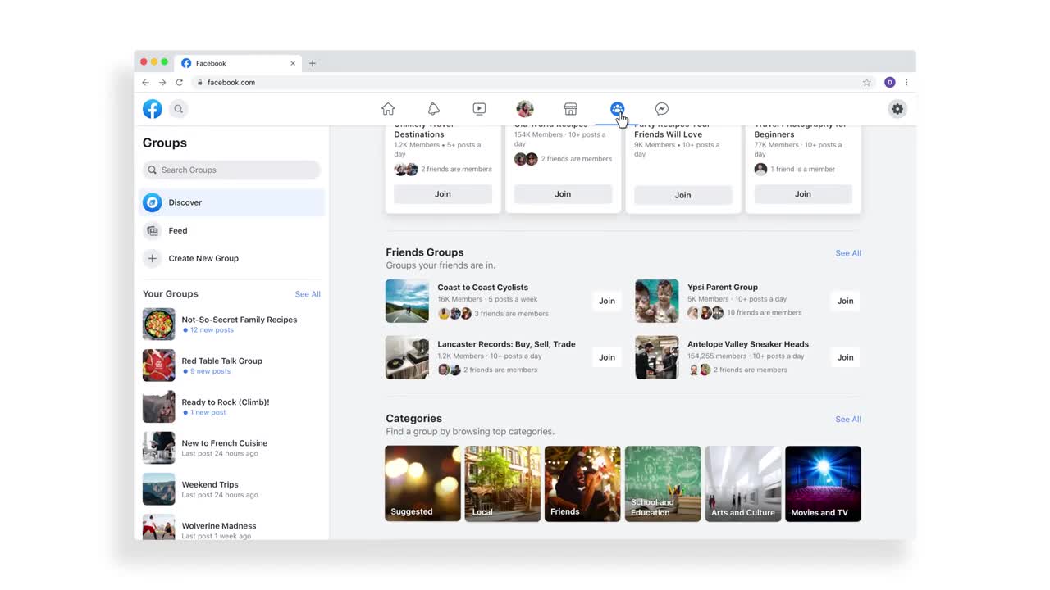
Task: Open the School and Education category tile
Action: point(663,483)
